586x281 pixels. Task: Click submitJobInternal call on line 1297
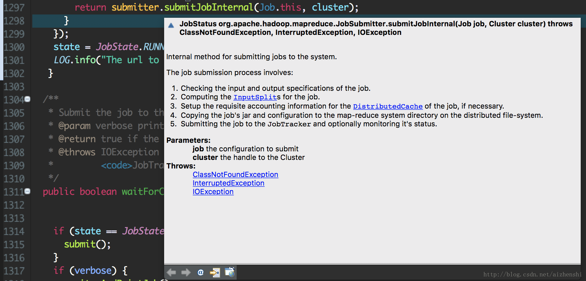(x=209, y=7)
